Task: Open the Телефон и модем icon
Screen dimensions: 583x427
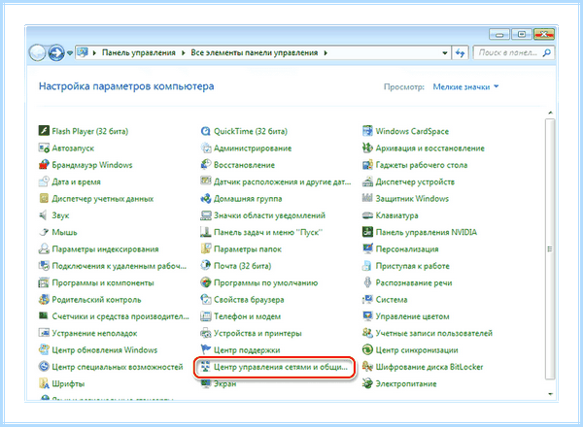Action: (x=206, y=316)
